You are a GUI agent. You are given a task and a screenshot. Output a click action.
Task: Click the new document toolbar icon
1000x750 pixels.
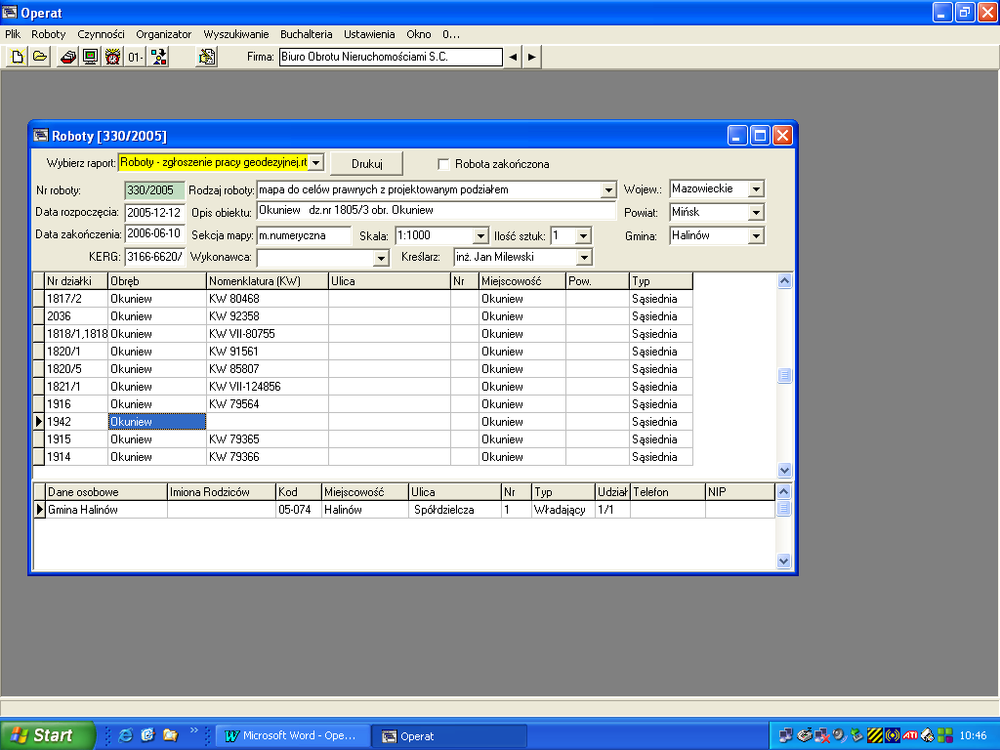click(17, 57)
